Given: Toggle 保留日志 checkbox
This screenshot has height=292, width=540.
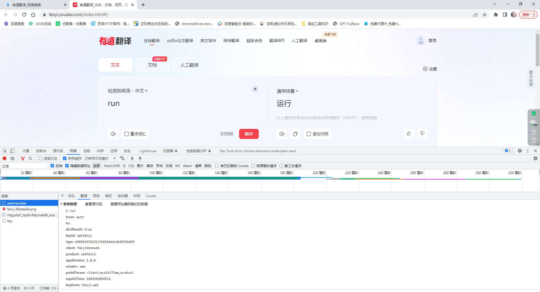Looking at the screenshot, I should (x=40, y=158).
